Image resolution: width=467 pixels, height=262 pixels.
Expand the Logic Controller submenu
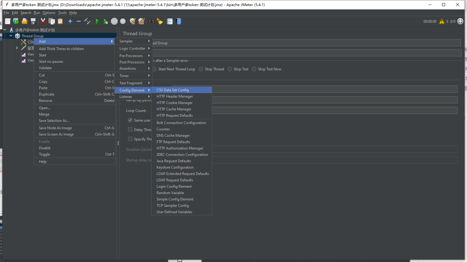coord(133,49)
